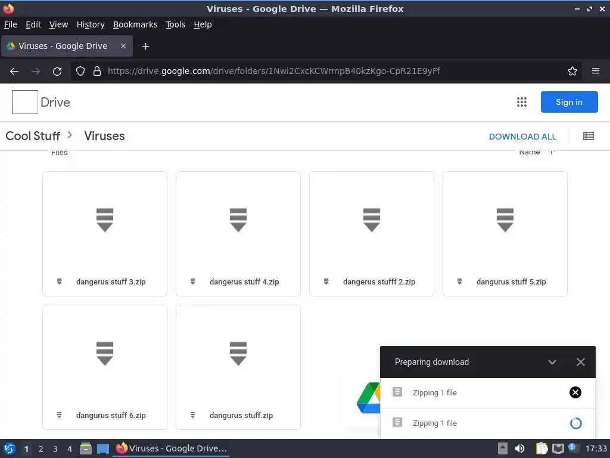Viewport: 610px width, 458px height.
Task: Open the Tools menu
Action: click(176, 24)
